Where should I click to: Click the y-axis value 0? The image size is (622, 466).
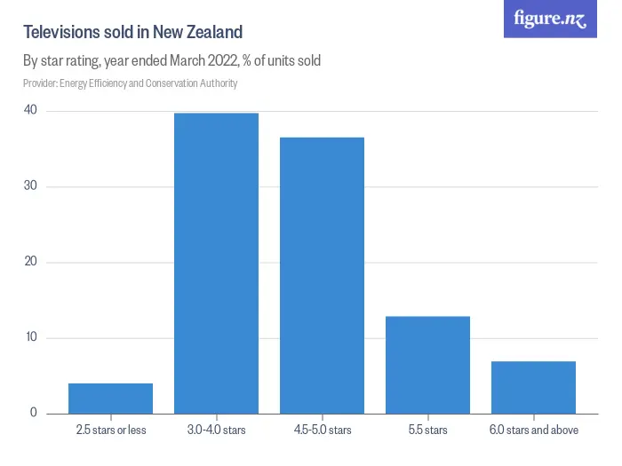click(33, 413)
